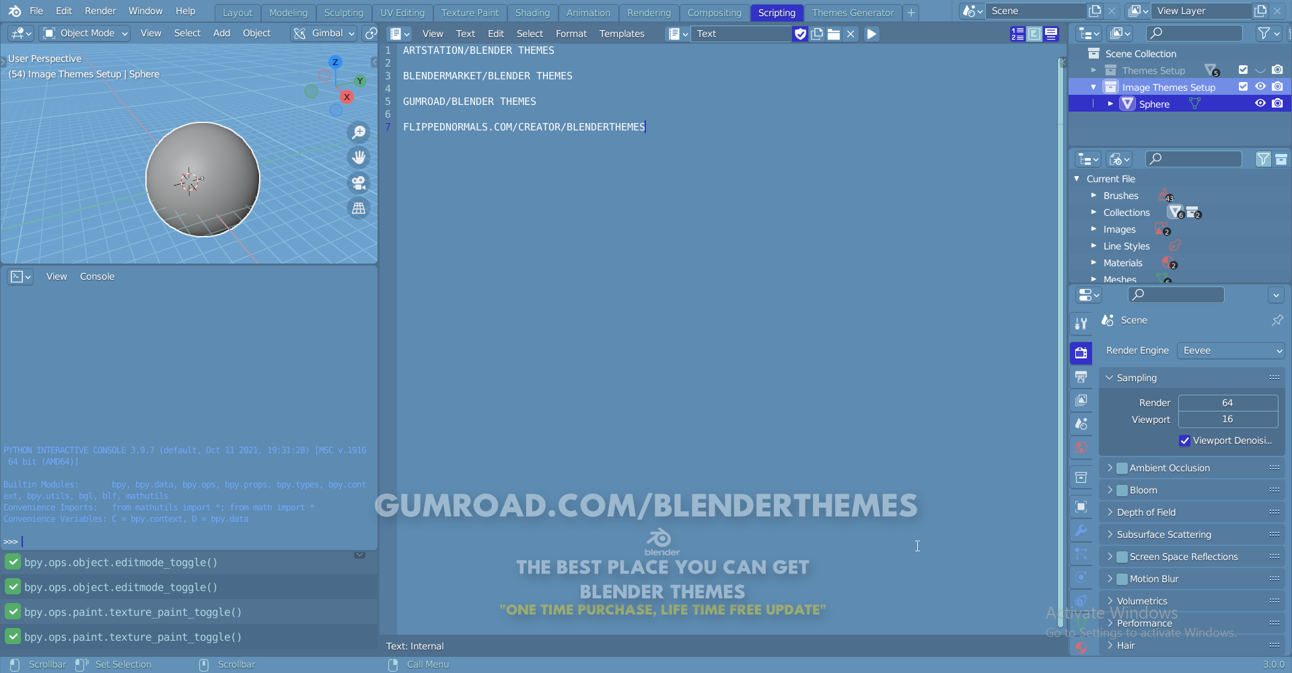Open the File menu
Screen dimensions: 1292x673
point(36,11)
